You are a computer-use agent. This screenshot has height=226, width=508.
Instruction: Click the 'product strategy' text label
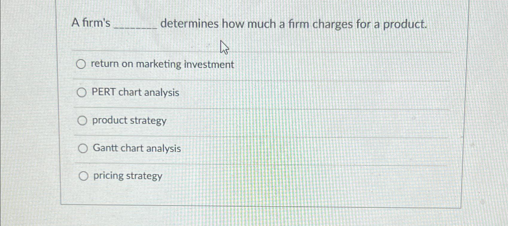point(129,120)
